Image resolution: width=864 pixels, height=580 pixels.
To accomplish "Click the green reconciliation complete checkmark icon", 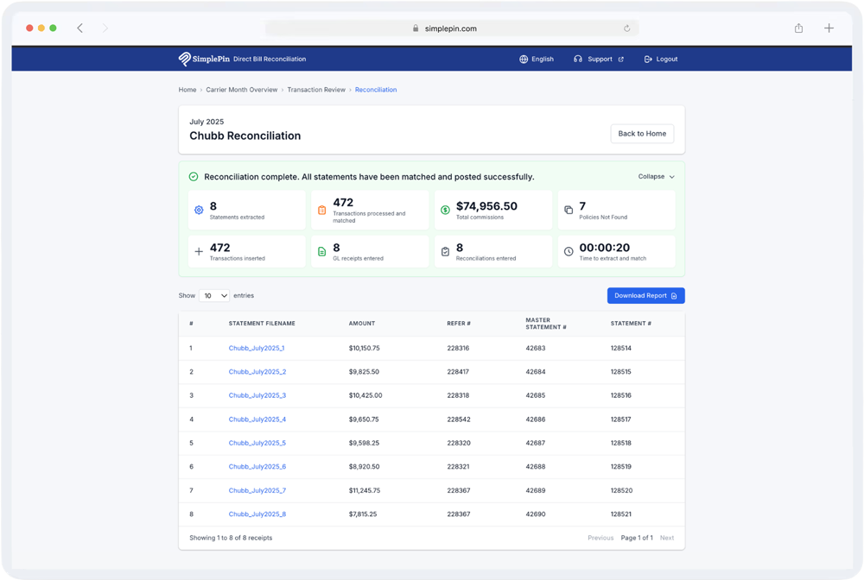I will tap(194, 177).
